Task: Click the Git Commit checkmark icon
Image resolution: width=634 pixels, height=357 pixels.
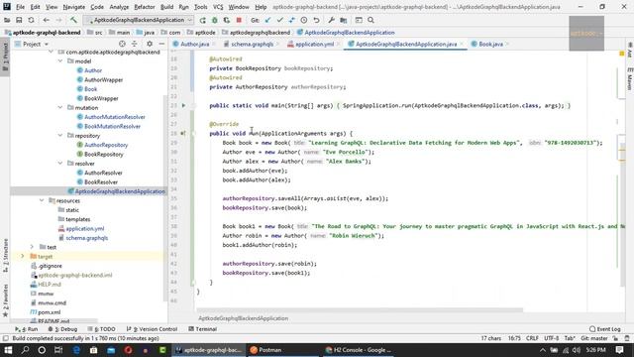Action: [x=279, y=20]
